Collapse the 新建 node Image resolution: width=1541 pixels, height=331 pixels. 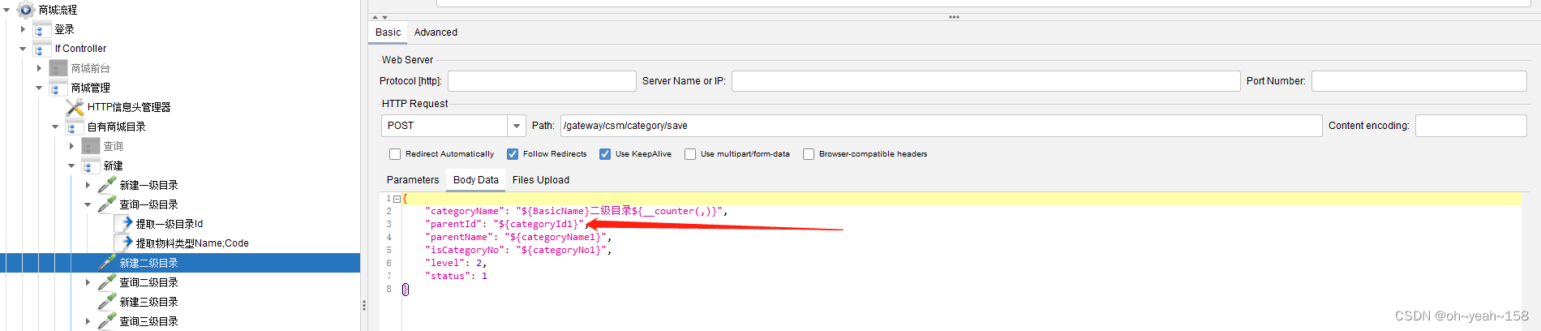pyautogui.click(x=71, y=165)
